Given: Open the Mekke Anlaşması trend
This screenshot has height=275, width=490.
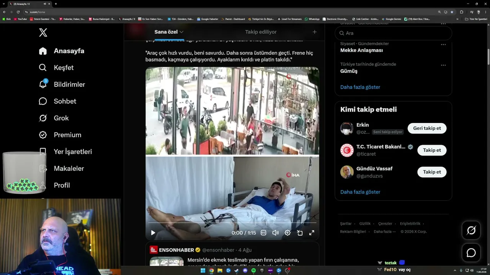Looking at the screenshot, I should tap(361, 50).
